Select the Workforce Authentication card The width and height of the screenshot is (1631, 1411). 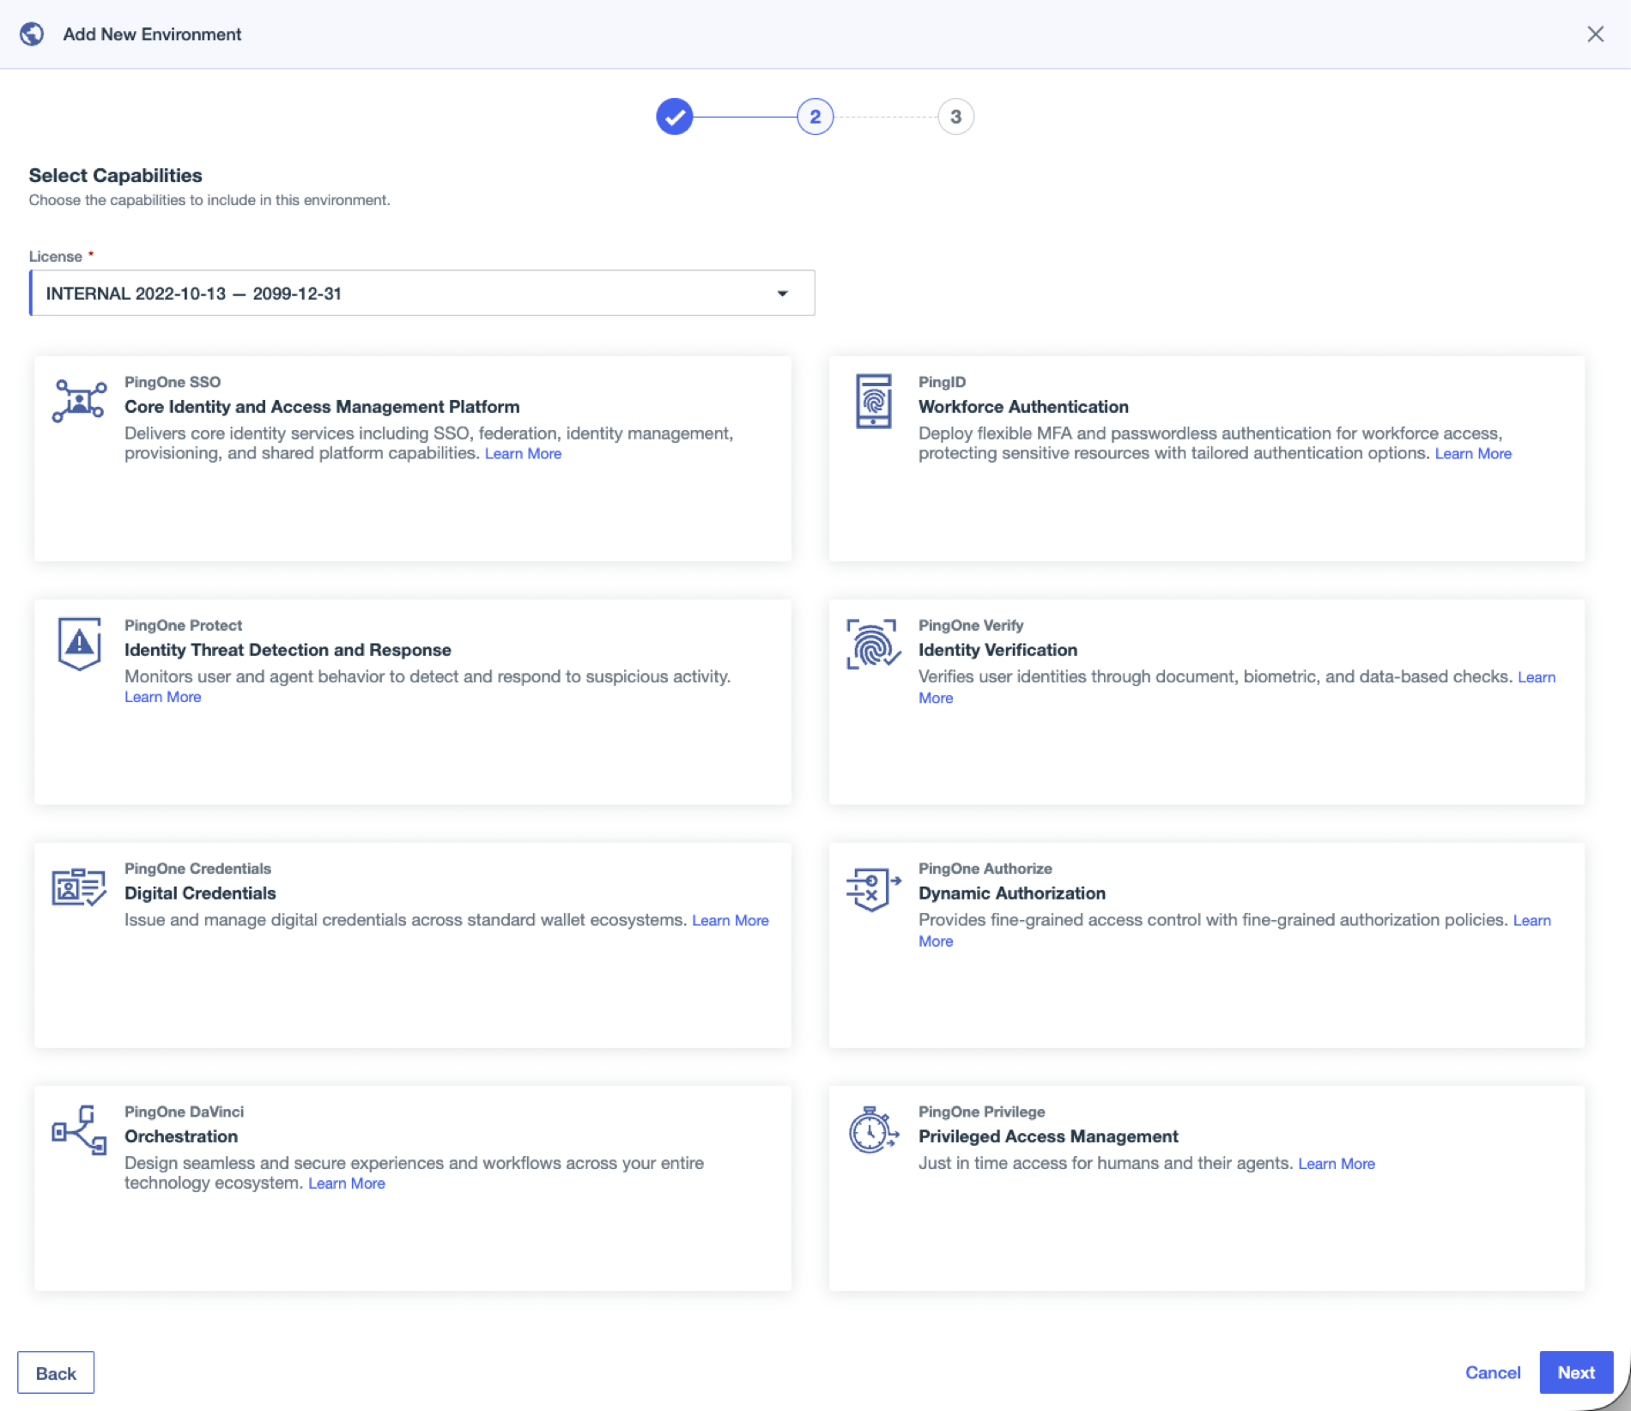[x=1206, y=458]
